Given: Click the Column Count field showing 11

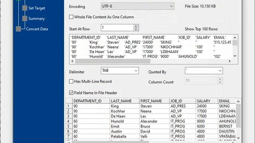Looking at the screenshot, I should point(201,81).
